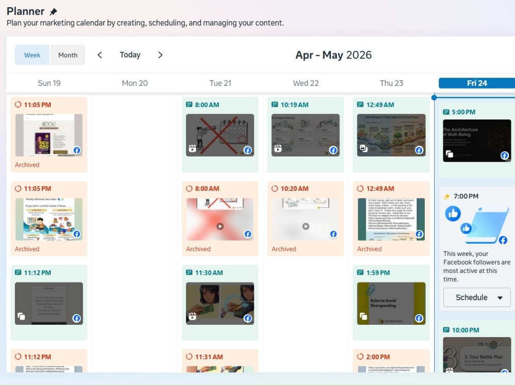Click Facebook badge on Rich Dad book post
This screenshot has width=515, height=386.
pyautogui.click(x=77, y=150)
